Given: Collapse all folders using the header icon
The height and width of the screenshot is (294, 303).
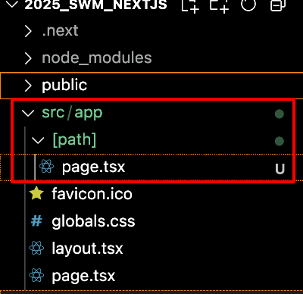Looking at the screenshot, I should (x=277, y=5).
